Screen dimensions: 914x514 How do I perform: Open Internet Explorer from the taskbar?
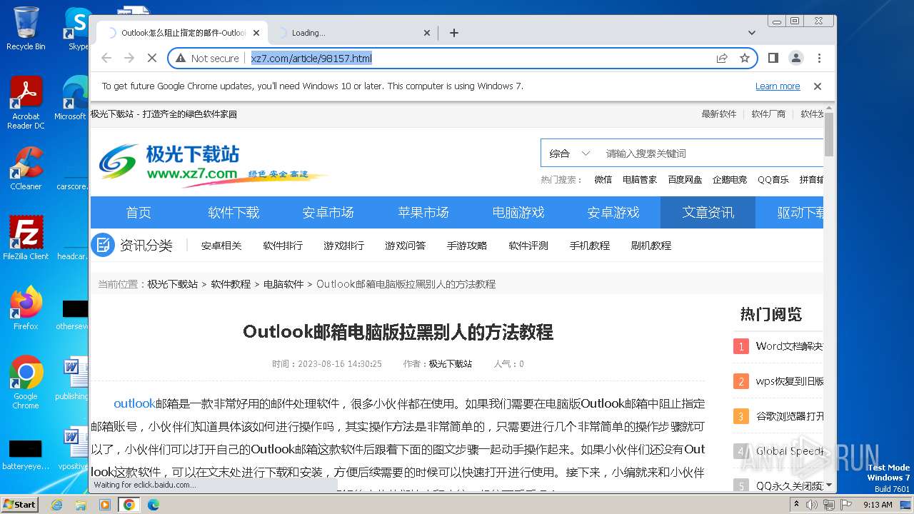click(56, 505)
